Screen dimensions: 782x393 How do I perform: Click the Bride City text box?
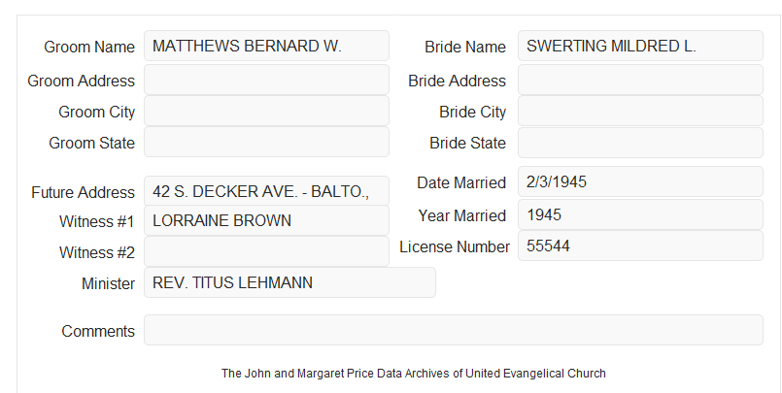(x=640, y=111)
